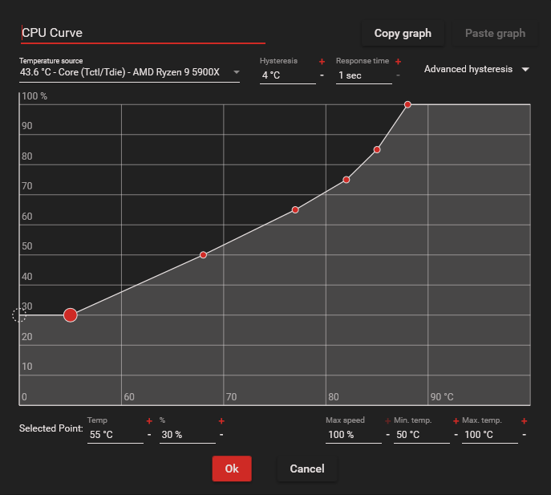Click the Response time 1 sec field
This screenshot has width=551, height=495.
[364, 75]
